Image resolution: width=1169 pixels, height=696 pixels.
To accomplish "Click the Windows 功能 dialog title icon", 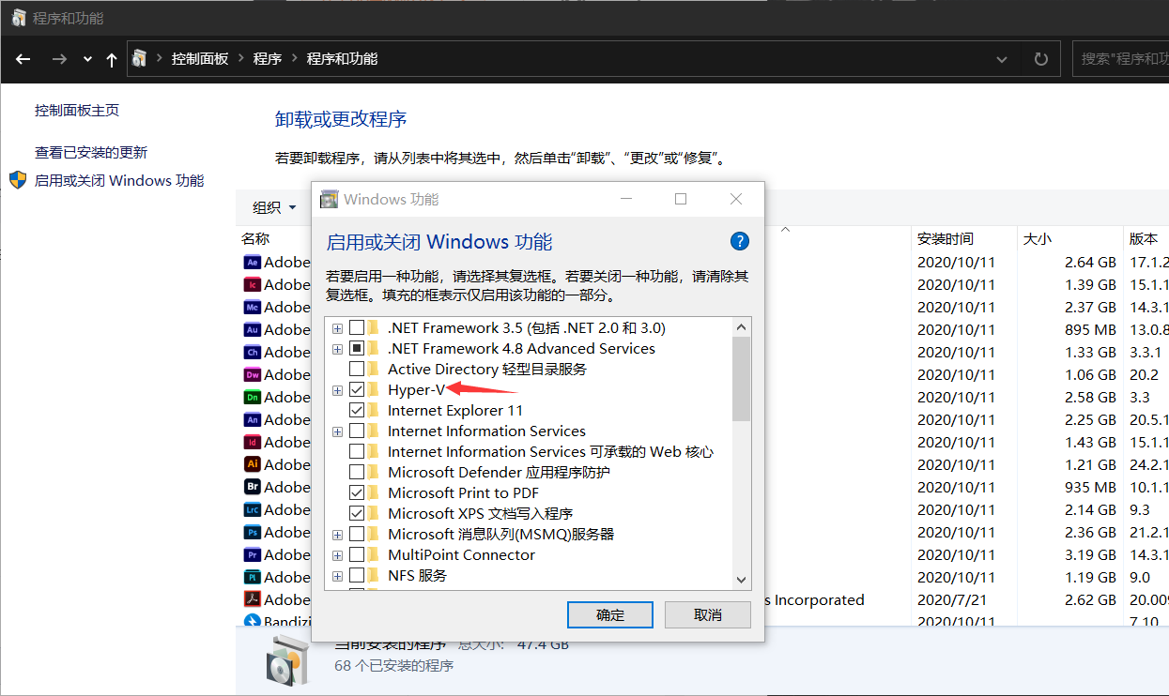I will [x=329, y=199].
